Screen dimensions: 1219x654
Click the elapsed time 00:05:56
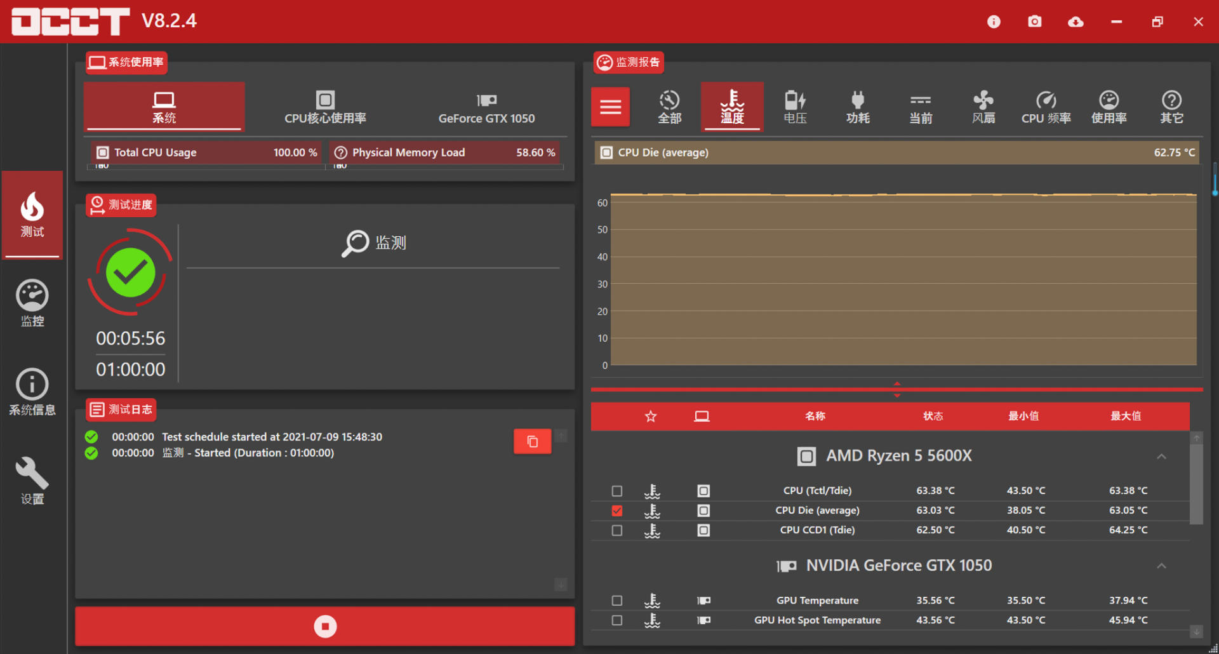pyautogui.click(x=130, y=338)
